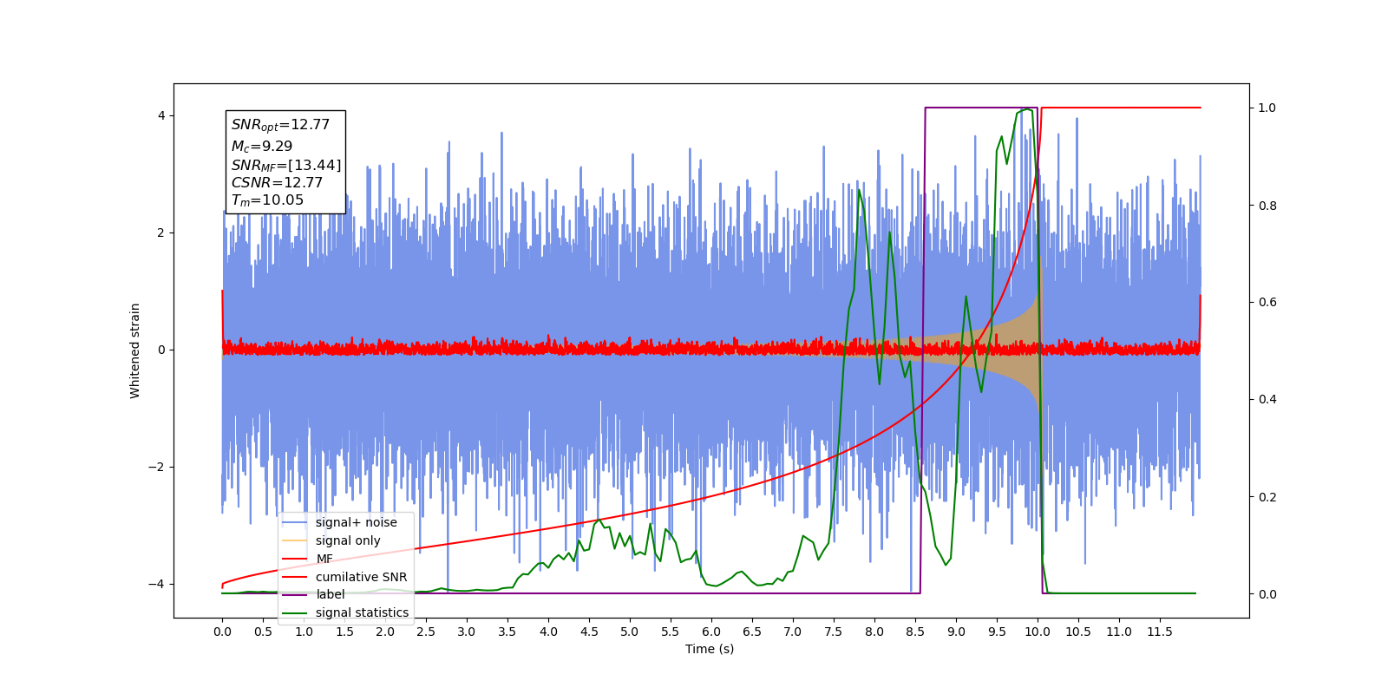Click the 0.2 tick on the right axis

pos(1267,497)
